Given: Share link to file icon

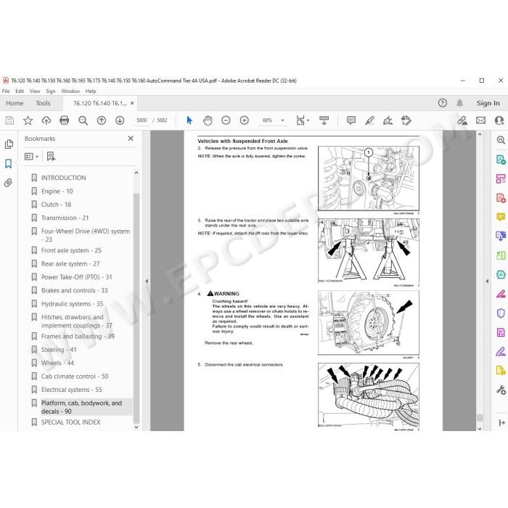Looking at the screenshot, I should pos(462,120).
